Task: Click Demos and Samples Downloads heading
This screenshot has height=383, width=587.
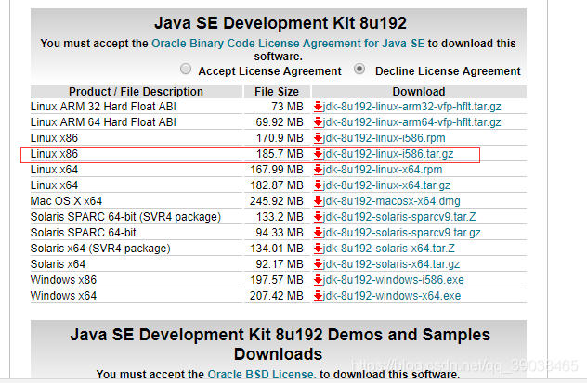Action: coord(280,344)
